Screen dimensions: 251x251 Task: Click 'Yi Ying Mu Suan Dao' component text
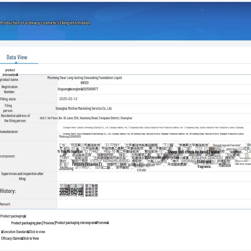click(70, 152)
